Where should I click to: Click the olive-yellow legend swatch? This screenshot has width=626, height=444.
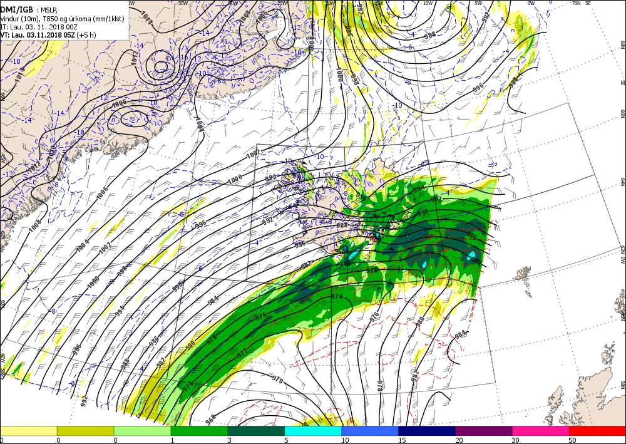tap(85, 431)
